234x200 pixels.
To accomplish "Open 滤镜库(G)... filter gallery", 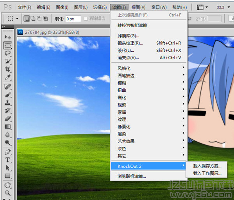I will [149, 36].
